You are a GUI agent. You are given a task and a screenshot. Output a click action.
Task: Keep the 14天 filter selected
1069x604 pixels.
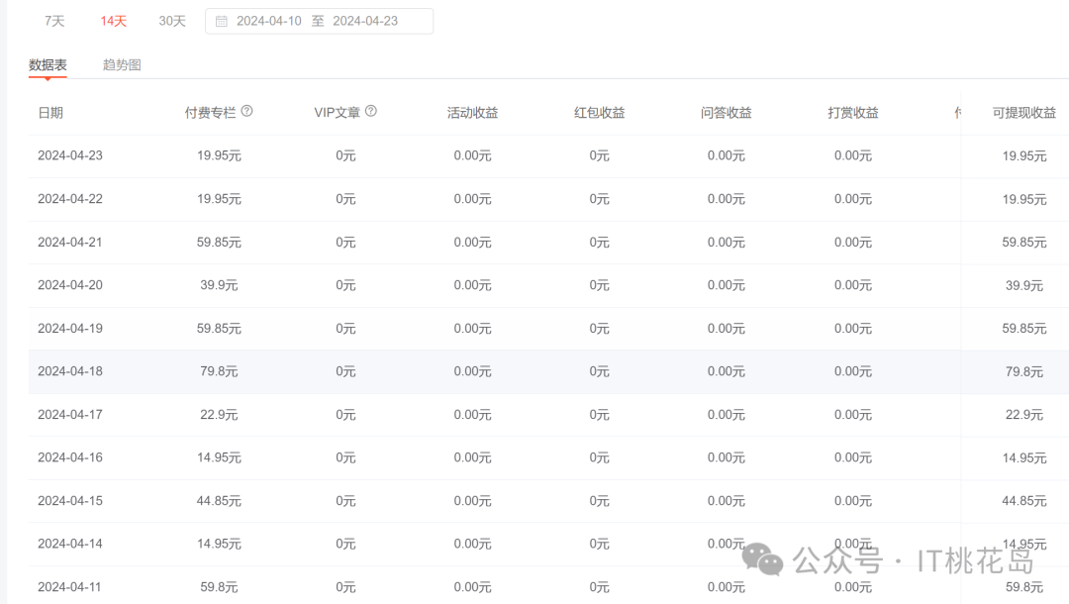pyautogui.click(x=112, y=20)
